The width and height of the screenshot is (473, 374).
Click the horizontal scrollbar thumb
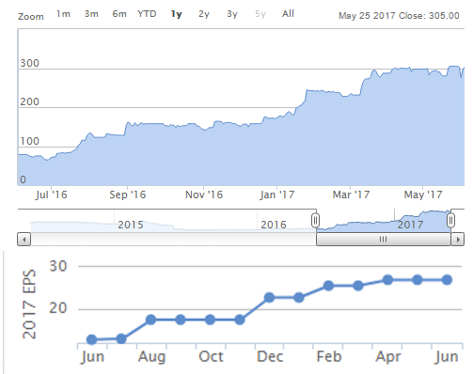[384, 240]
